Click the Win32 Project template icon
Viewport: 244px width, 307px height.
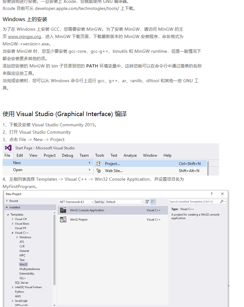coord(63,219)
